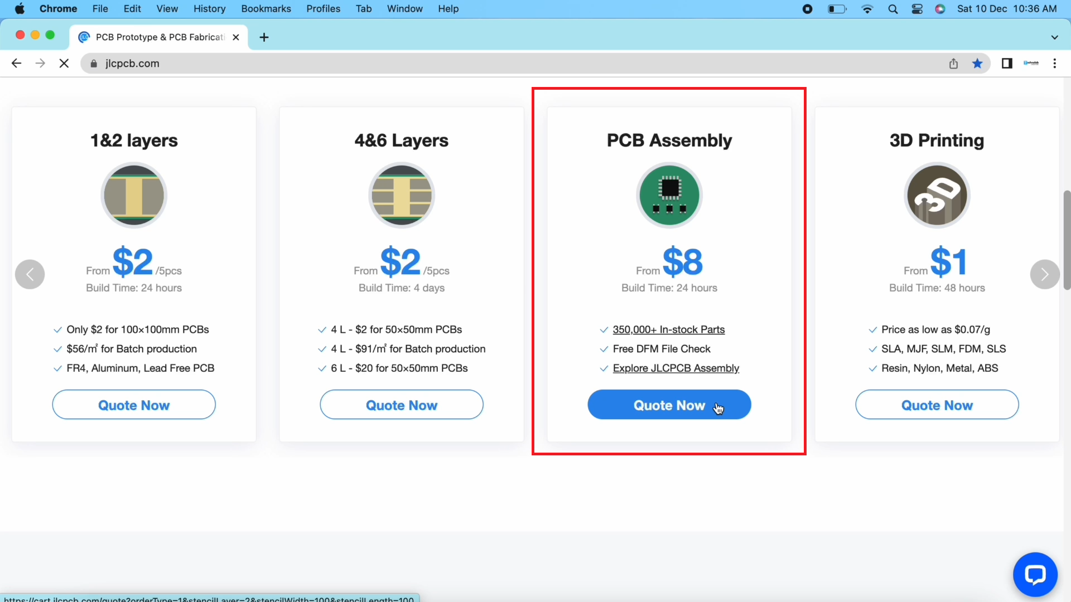Click 'Price as low as $0.07/g' text

936,329
